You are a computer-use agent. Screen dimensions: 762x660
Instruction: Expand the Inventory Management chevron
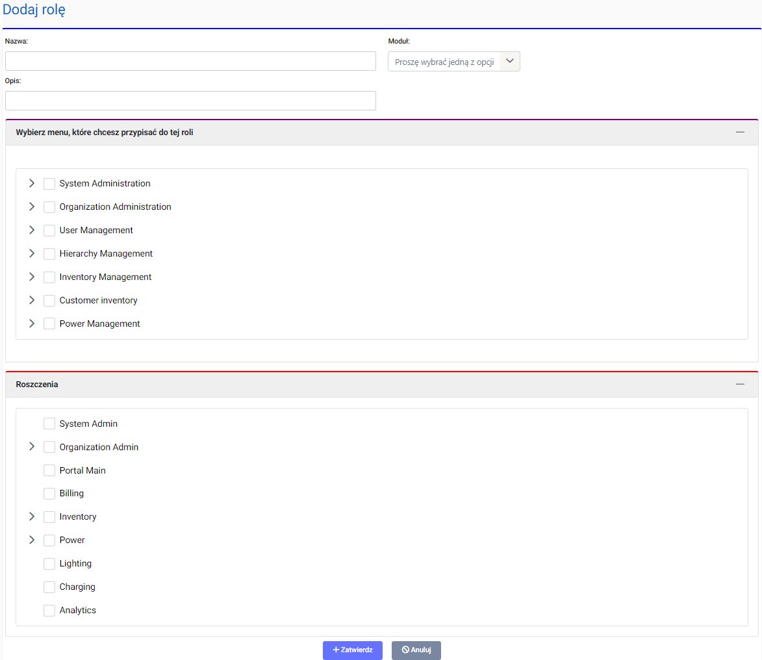click(x=32, y=277)
